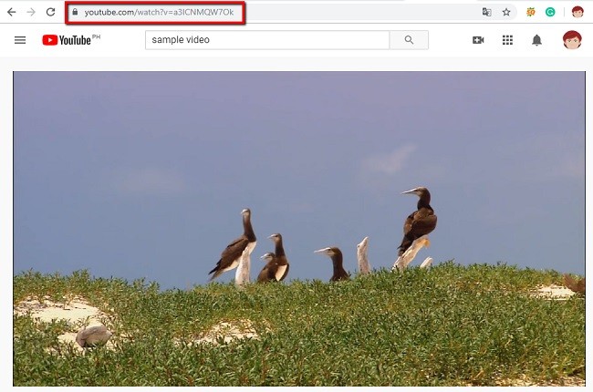Click the tall bird perched on the stump

pyautogui.click(x=418, y=219)
